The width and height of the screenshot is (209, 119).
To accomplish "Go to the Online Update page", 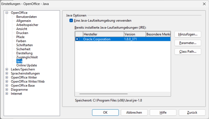I will coord(26,65).
